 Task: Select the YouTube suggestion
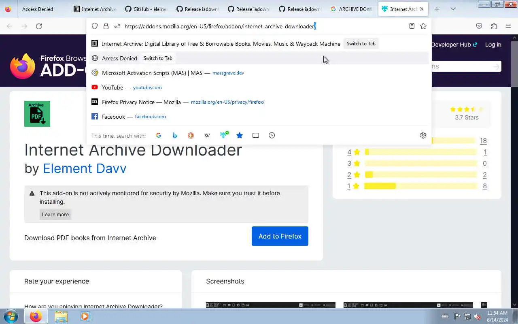coord(259,87)
